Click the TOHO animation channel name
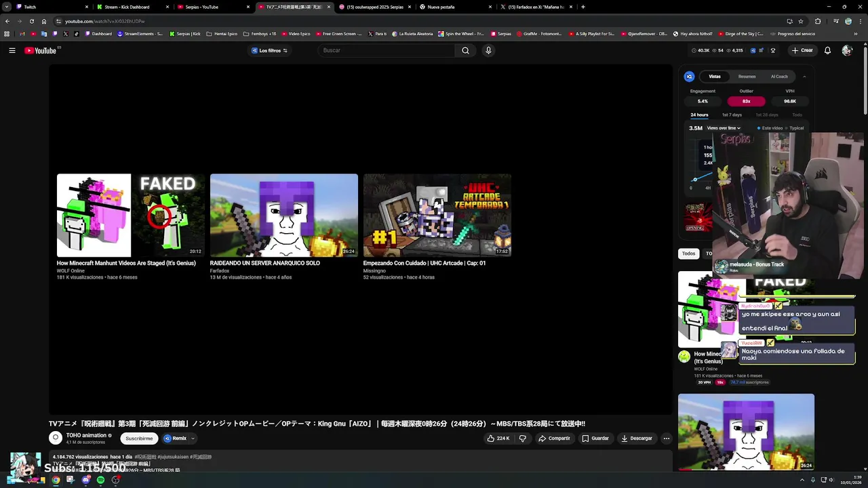The image size is (868, 488). (86, 435)
